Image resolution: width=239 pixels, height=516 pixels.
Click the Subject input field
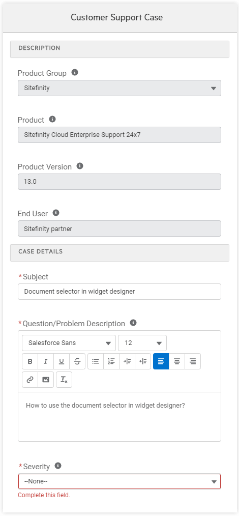[x=119, y=292]
